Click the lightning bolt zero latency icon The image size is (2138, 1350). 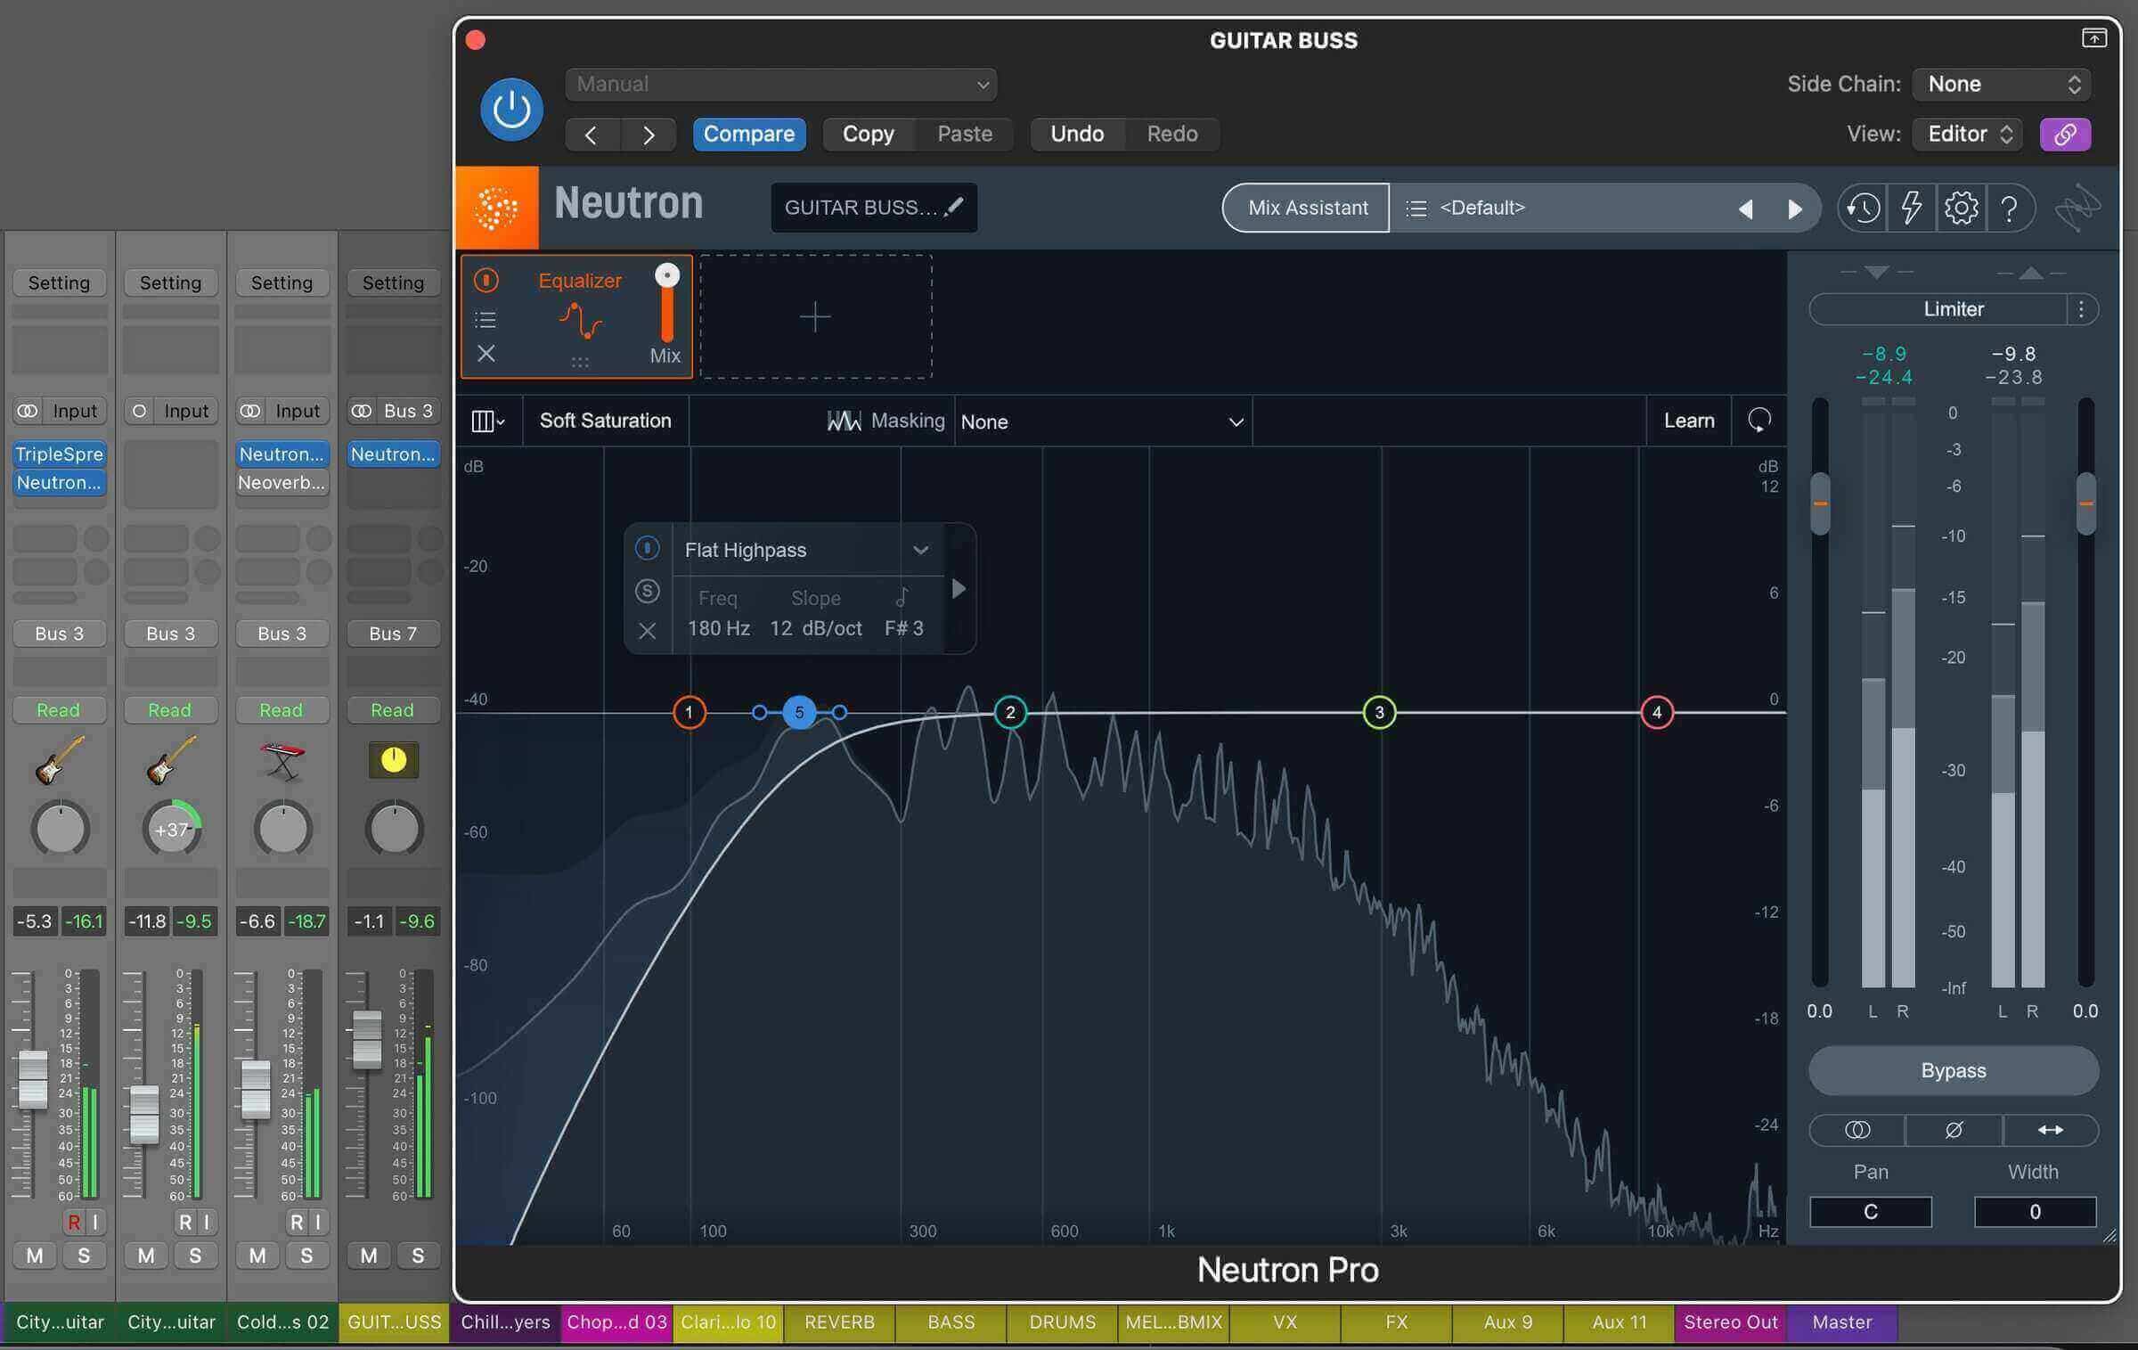tap(1912, 209)
